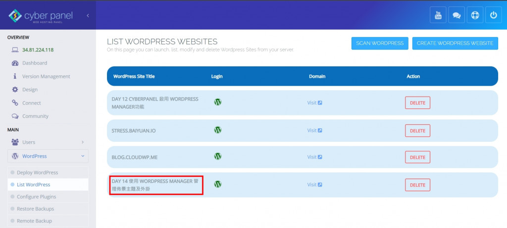Click WordPress login icon for BLOG.CLOUDWP.ME
507x228 pixels.
(x=218, y=157)
